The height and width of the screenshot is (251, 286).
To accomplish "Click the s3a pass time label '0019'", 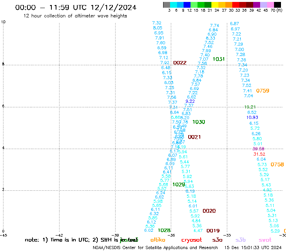I will [x=213, y=231].
